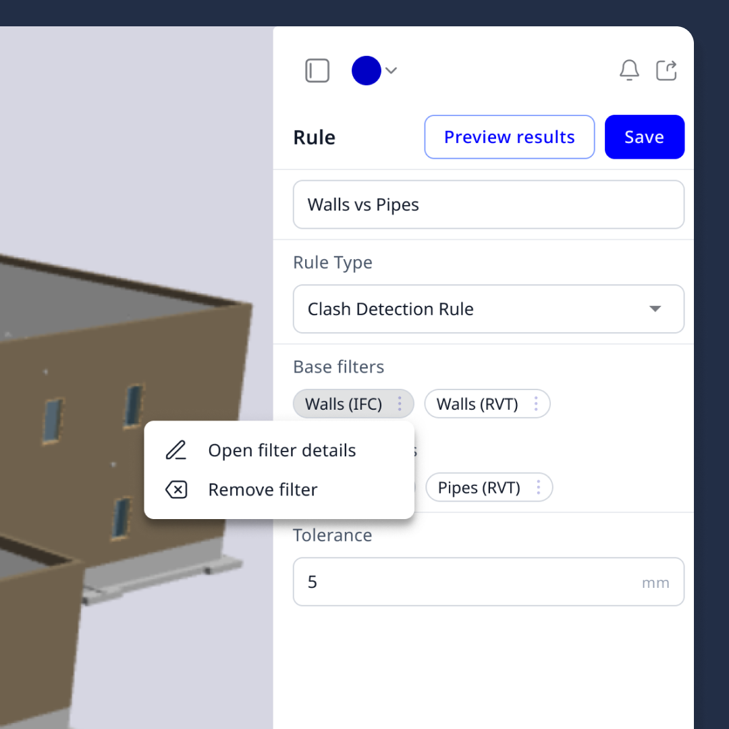729x729 pixels.
Task: Open the notifications bell
Action: tap(629, 70)
